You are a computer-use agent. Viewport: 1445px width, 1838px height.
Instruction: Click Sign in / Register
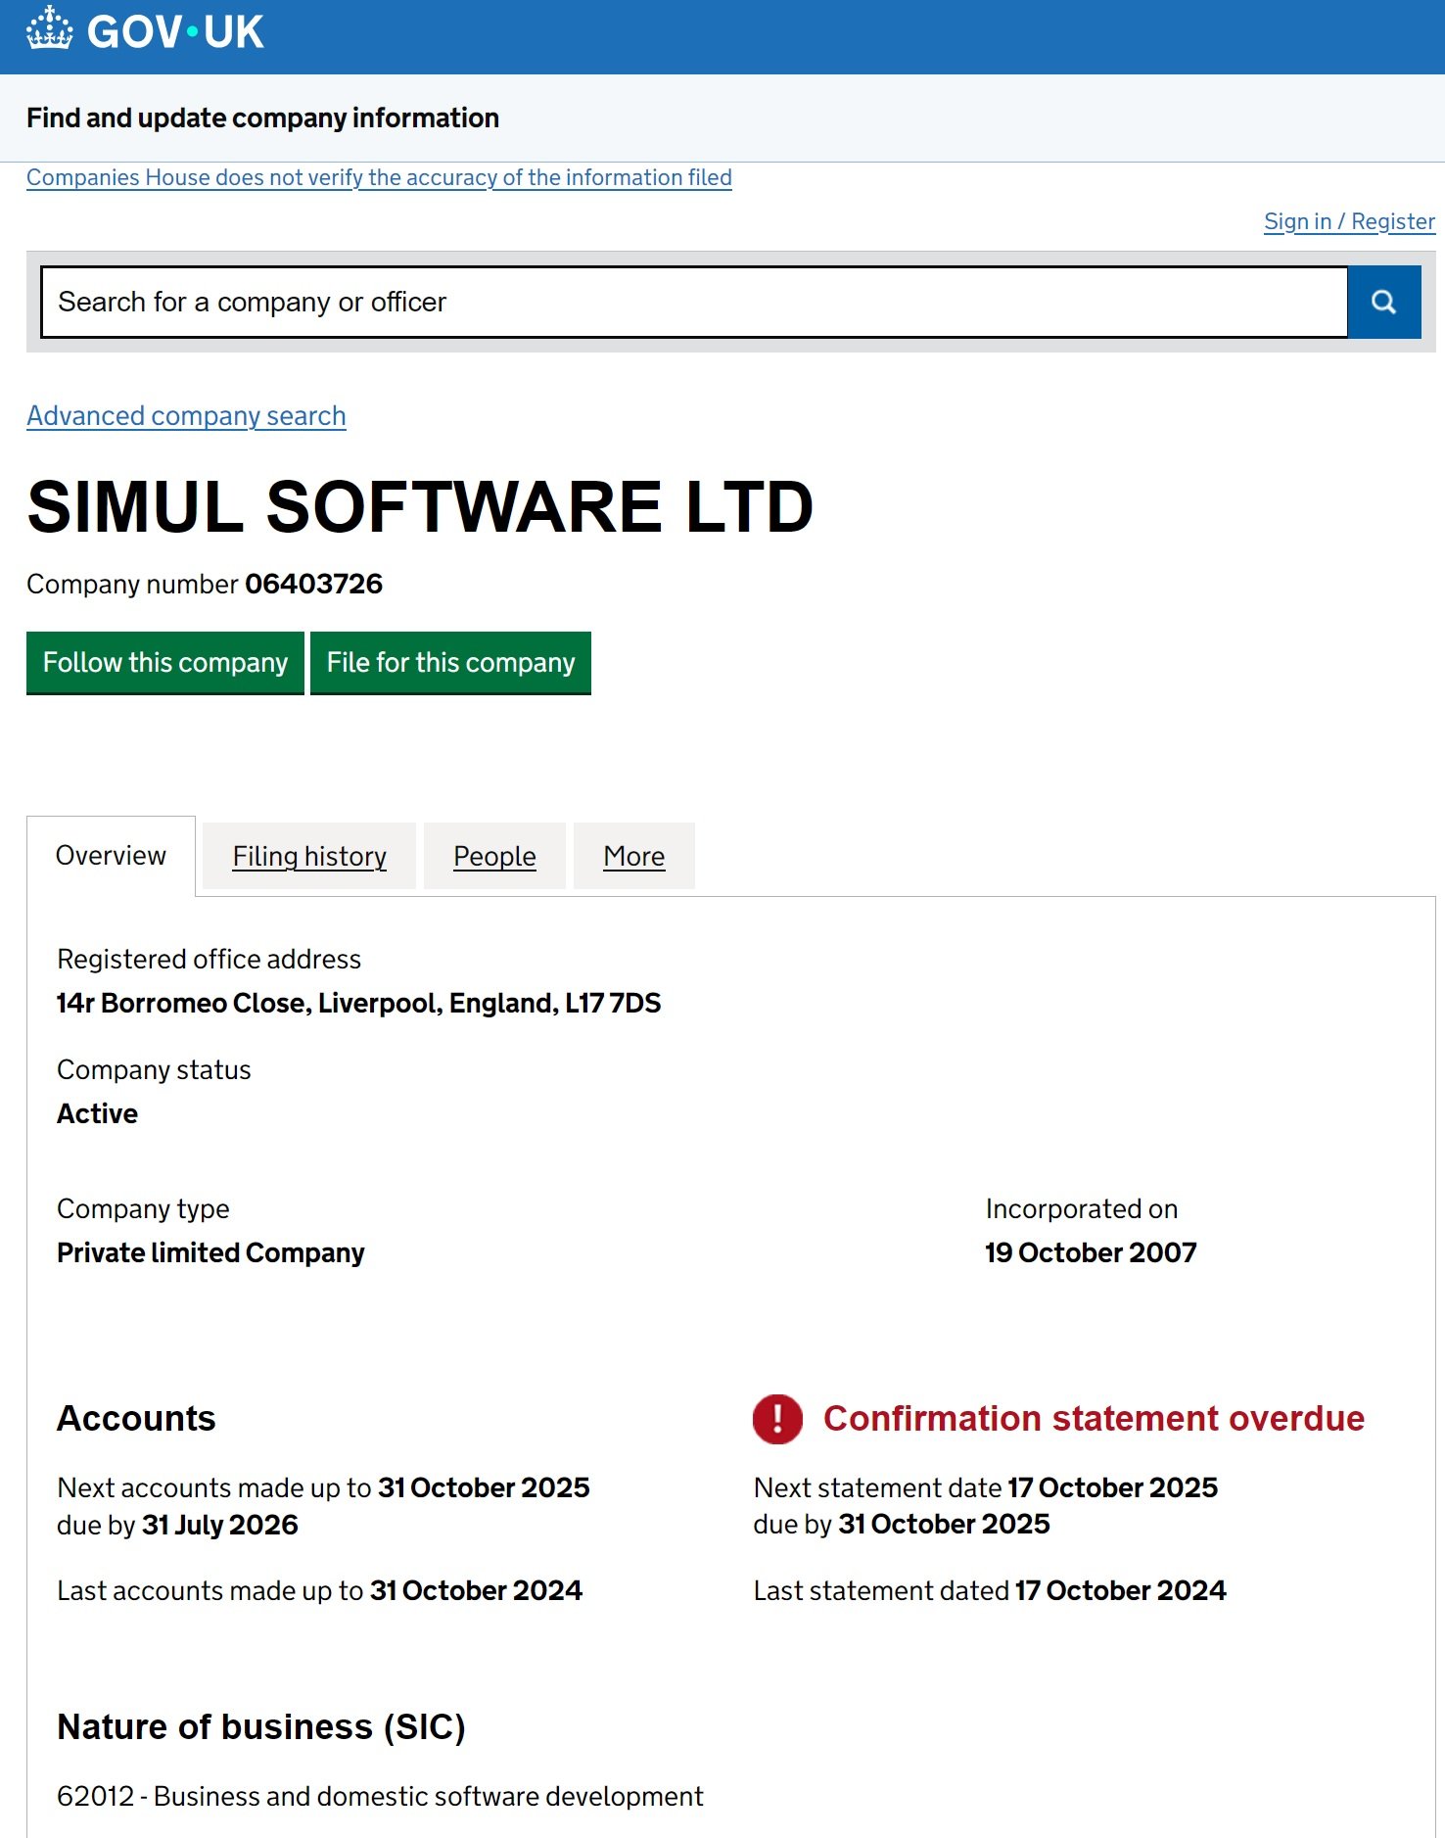coord(1348,221)
